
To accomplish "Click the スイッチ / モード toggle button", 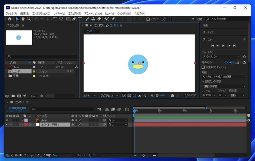I will point(86,155).
